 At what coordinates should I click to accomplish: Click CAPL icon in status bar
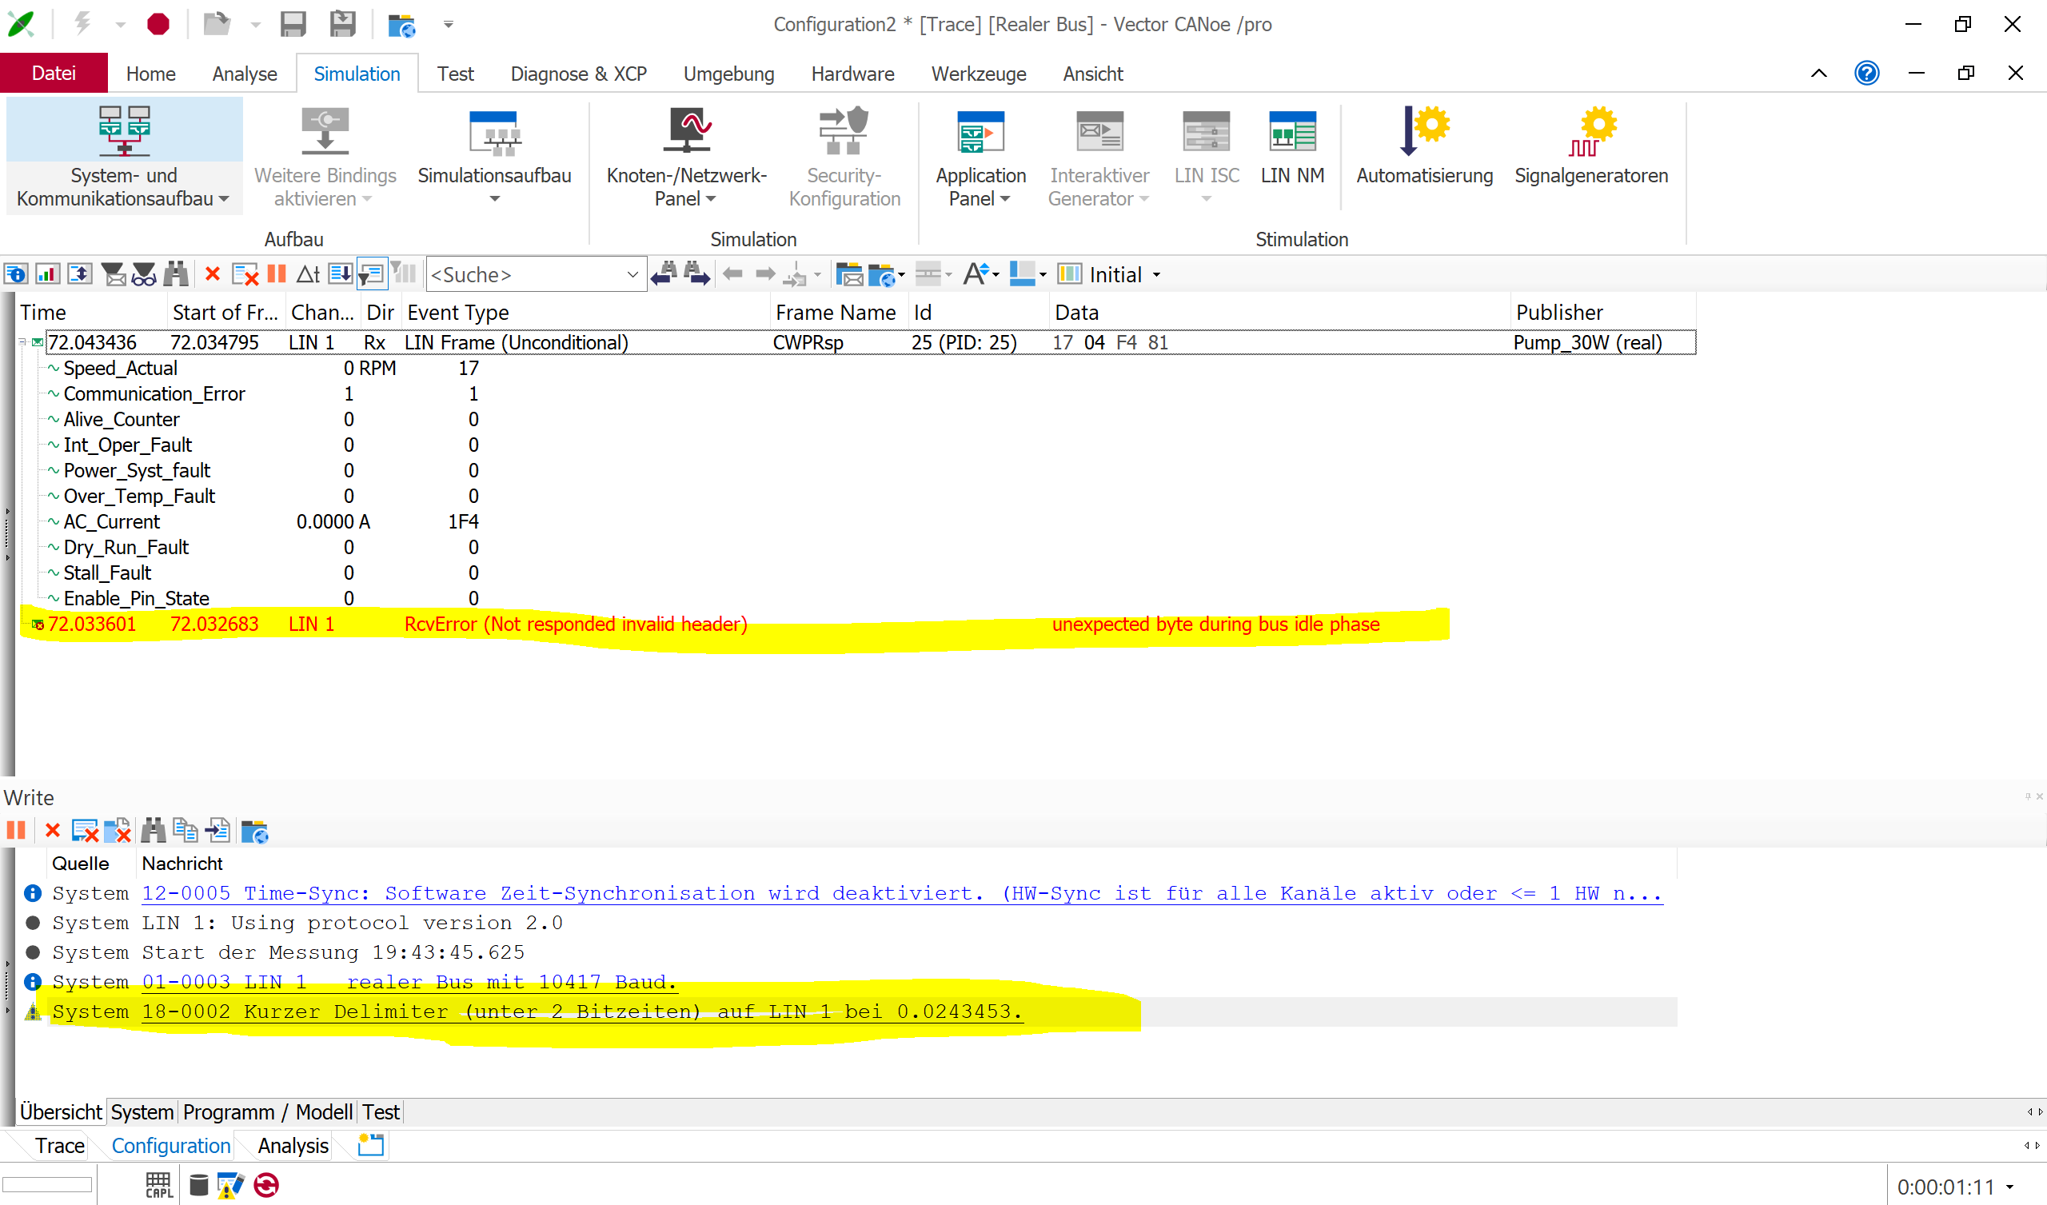pyautogui.click(x=158, y=1185)
